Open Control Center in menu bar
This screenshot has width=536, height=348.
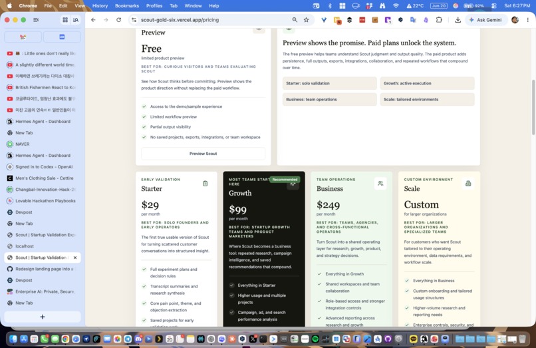tap(493, 6)
